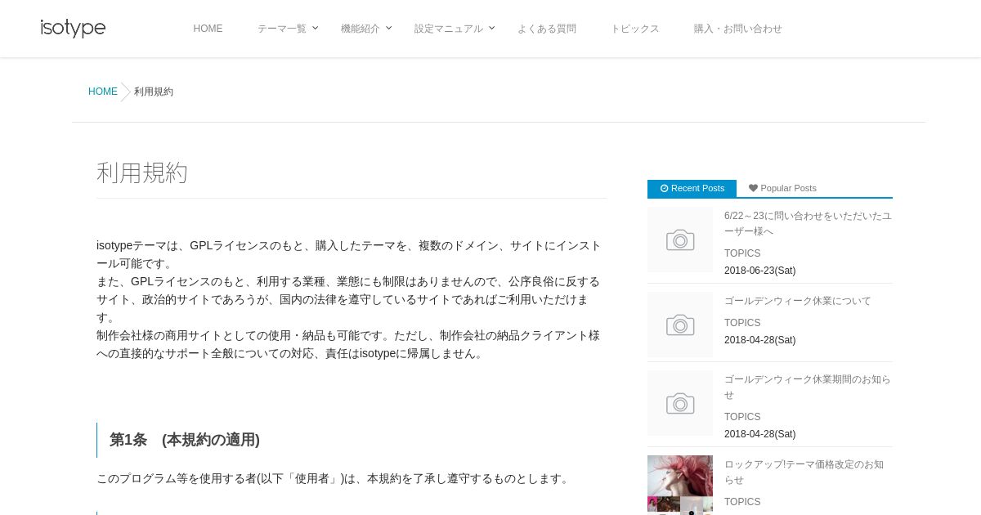Image resolution: width=981 pixels, height=515 pixels.
Task: Click the HOME breadcrumb link
Action: [103, 92]
